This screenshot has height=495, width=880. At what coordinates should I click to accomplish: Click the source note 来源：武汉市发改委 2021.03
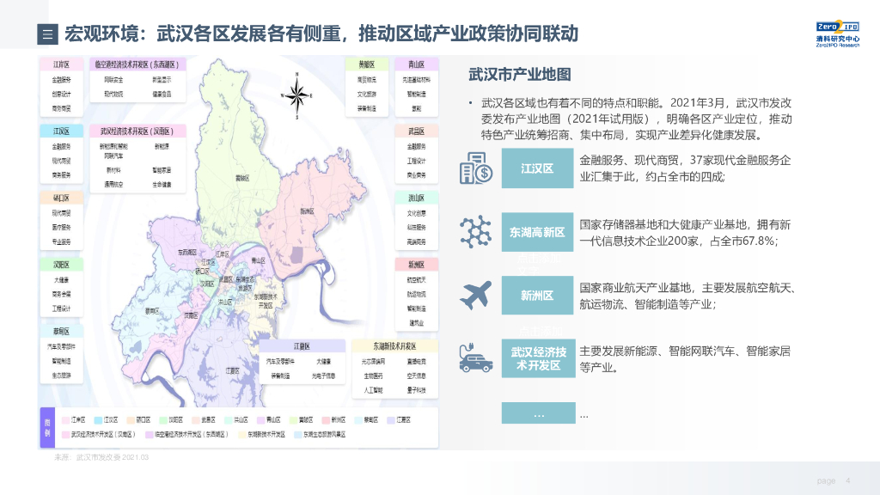[101, 457]
